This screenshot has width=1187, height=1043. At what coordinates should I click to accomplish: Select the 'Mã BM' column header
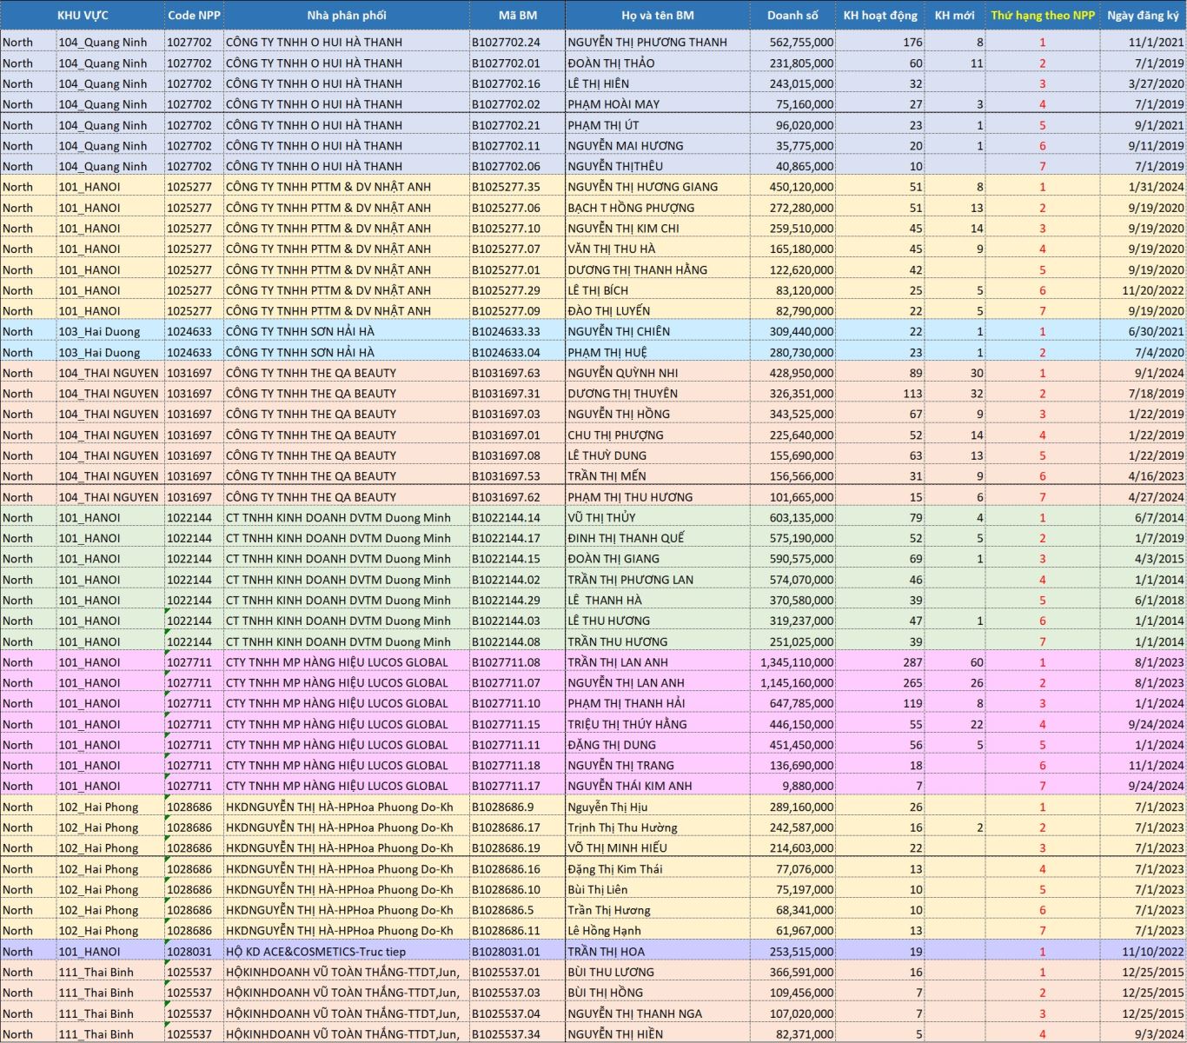518,15
